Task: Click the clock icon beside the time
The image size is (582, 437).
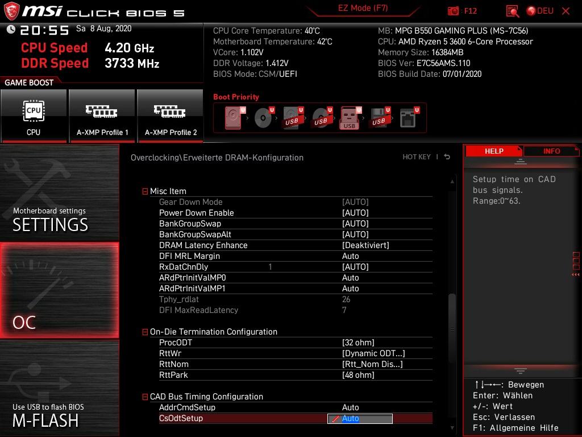Action: point(11,29)
